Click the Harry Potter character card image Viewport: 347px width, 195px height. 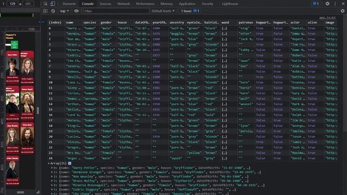coord(12,67)
